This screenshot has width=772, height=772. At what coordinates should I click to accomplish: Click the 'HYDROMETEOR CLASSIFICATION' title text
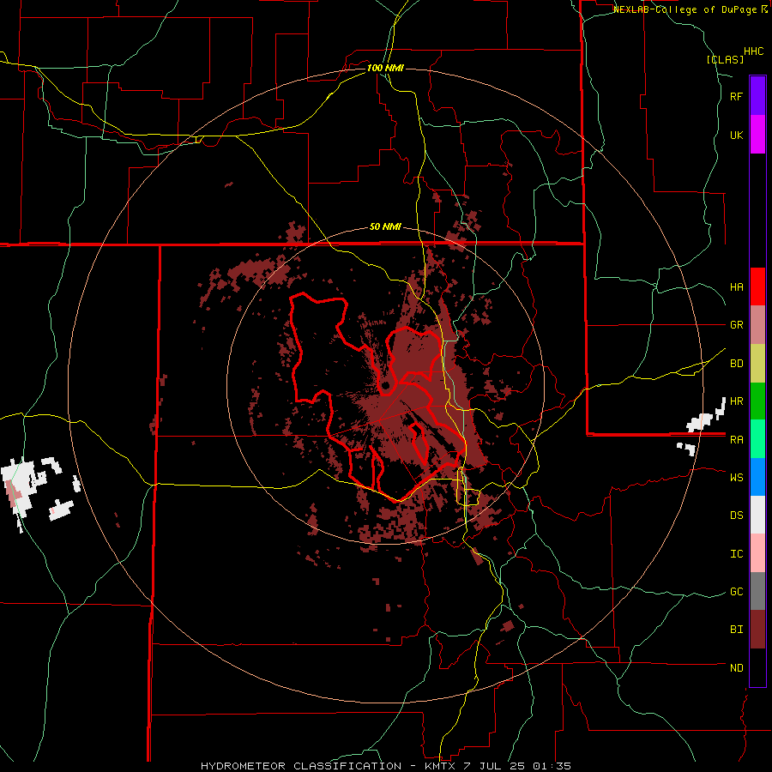coord(301,766)
